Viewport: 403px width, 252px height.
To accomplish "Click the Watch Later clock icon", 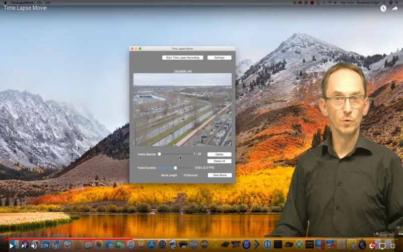I will (x=383, y=9).
